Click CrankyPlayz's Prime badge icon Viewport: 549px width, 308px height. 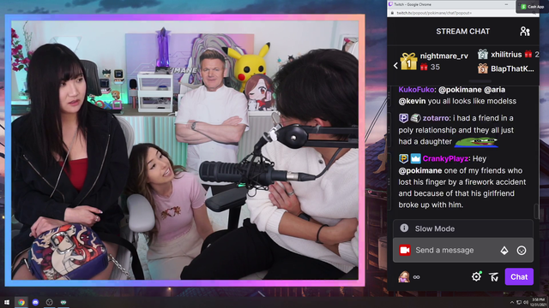[x=403, y=158]
